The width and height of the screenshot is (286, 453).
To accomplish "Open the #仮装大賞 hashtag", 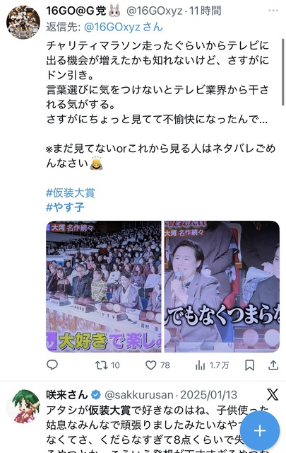I will (x=71, y=193).
